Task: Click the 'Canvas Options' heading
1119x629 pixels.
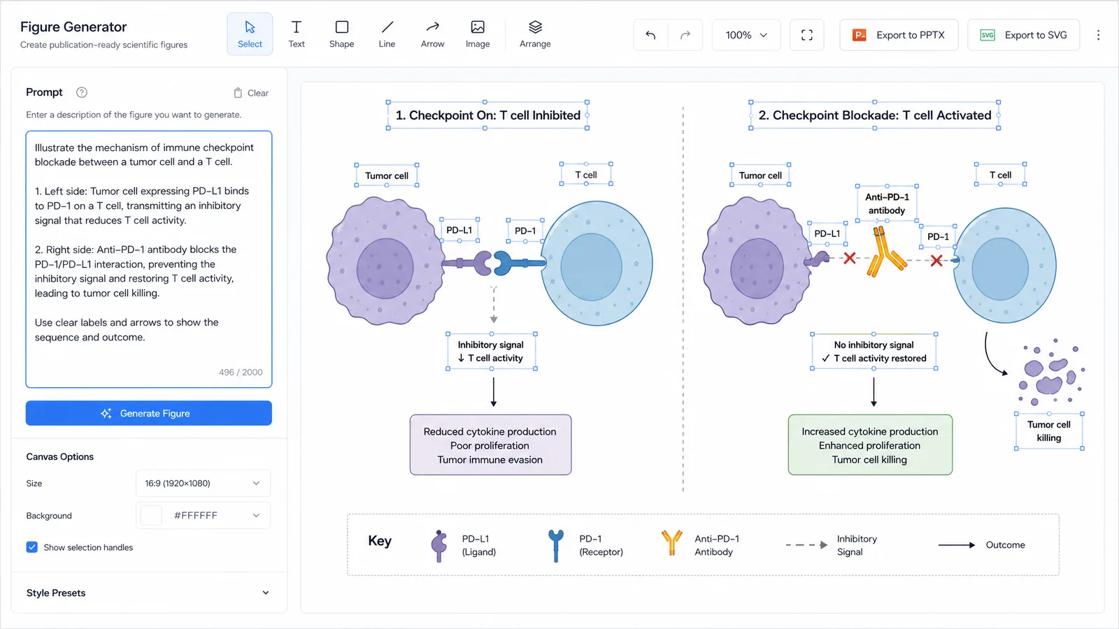Action: click(x=60, y=456)
